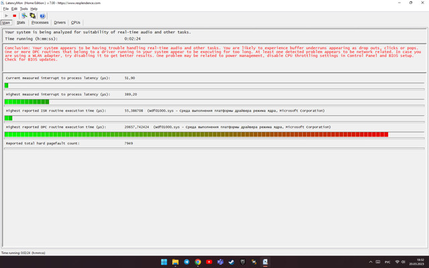The width and height of the screenshot is (429, 268).
Task: Select the DPC time value 20657,742424
Action: point(137,127)
